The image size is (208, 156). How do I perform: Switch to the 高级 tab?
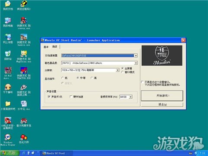(55, 46)
